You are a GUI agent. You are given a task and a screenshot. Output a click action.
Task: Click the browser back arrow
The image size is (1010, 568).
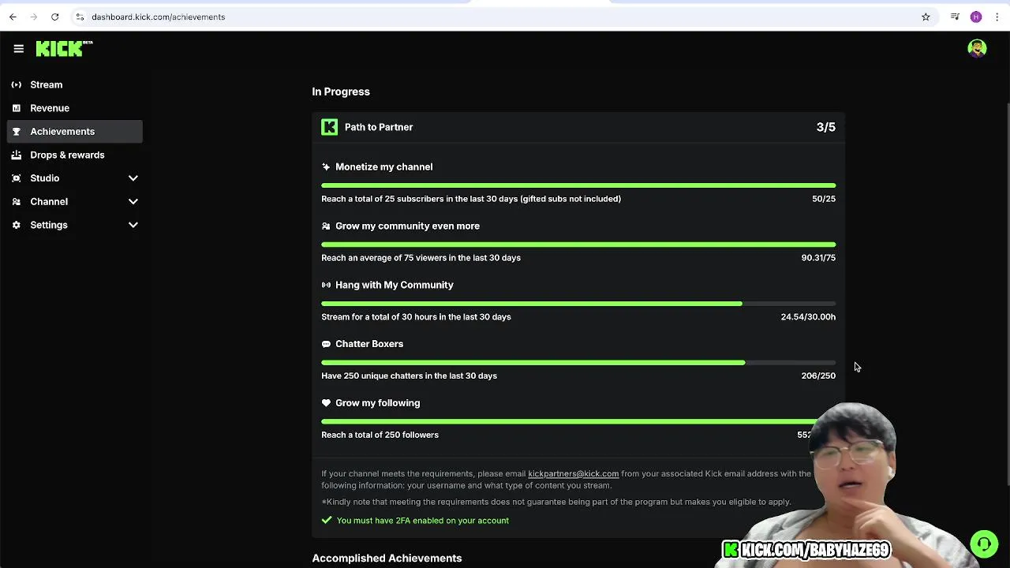coord(13,17)
